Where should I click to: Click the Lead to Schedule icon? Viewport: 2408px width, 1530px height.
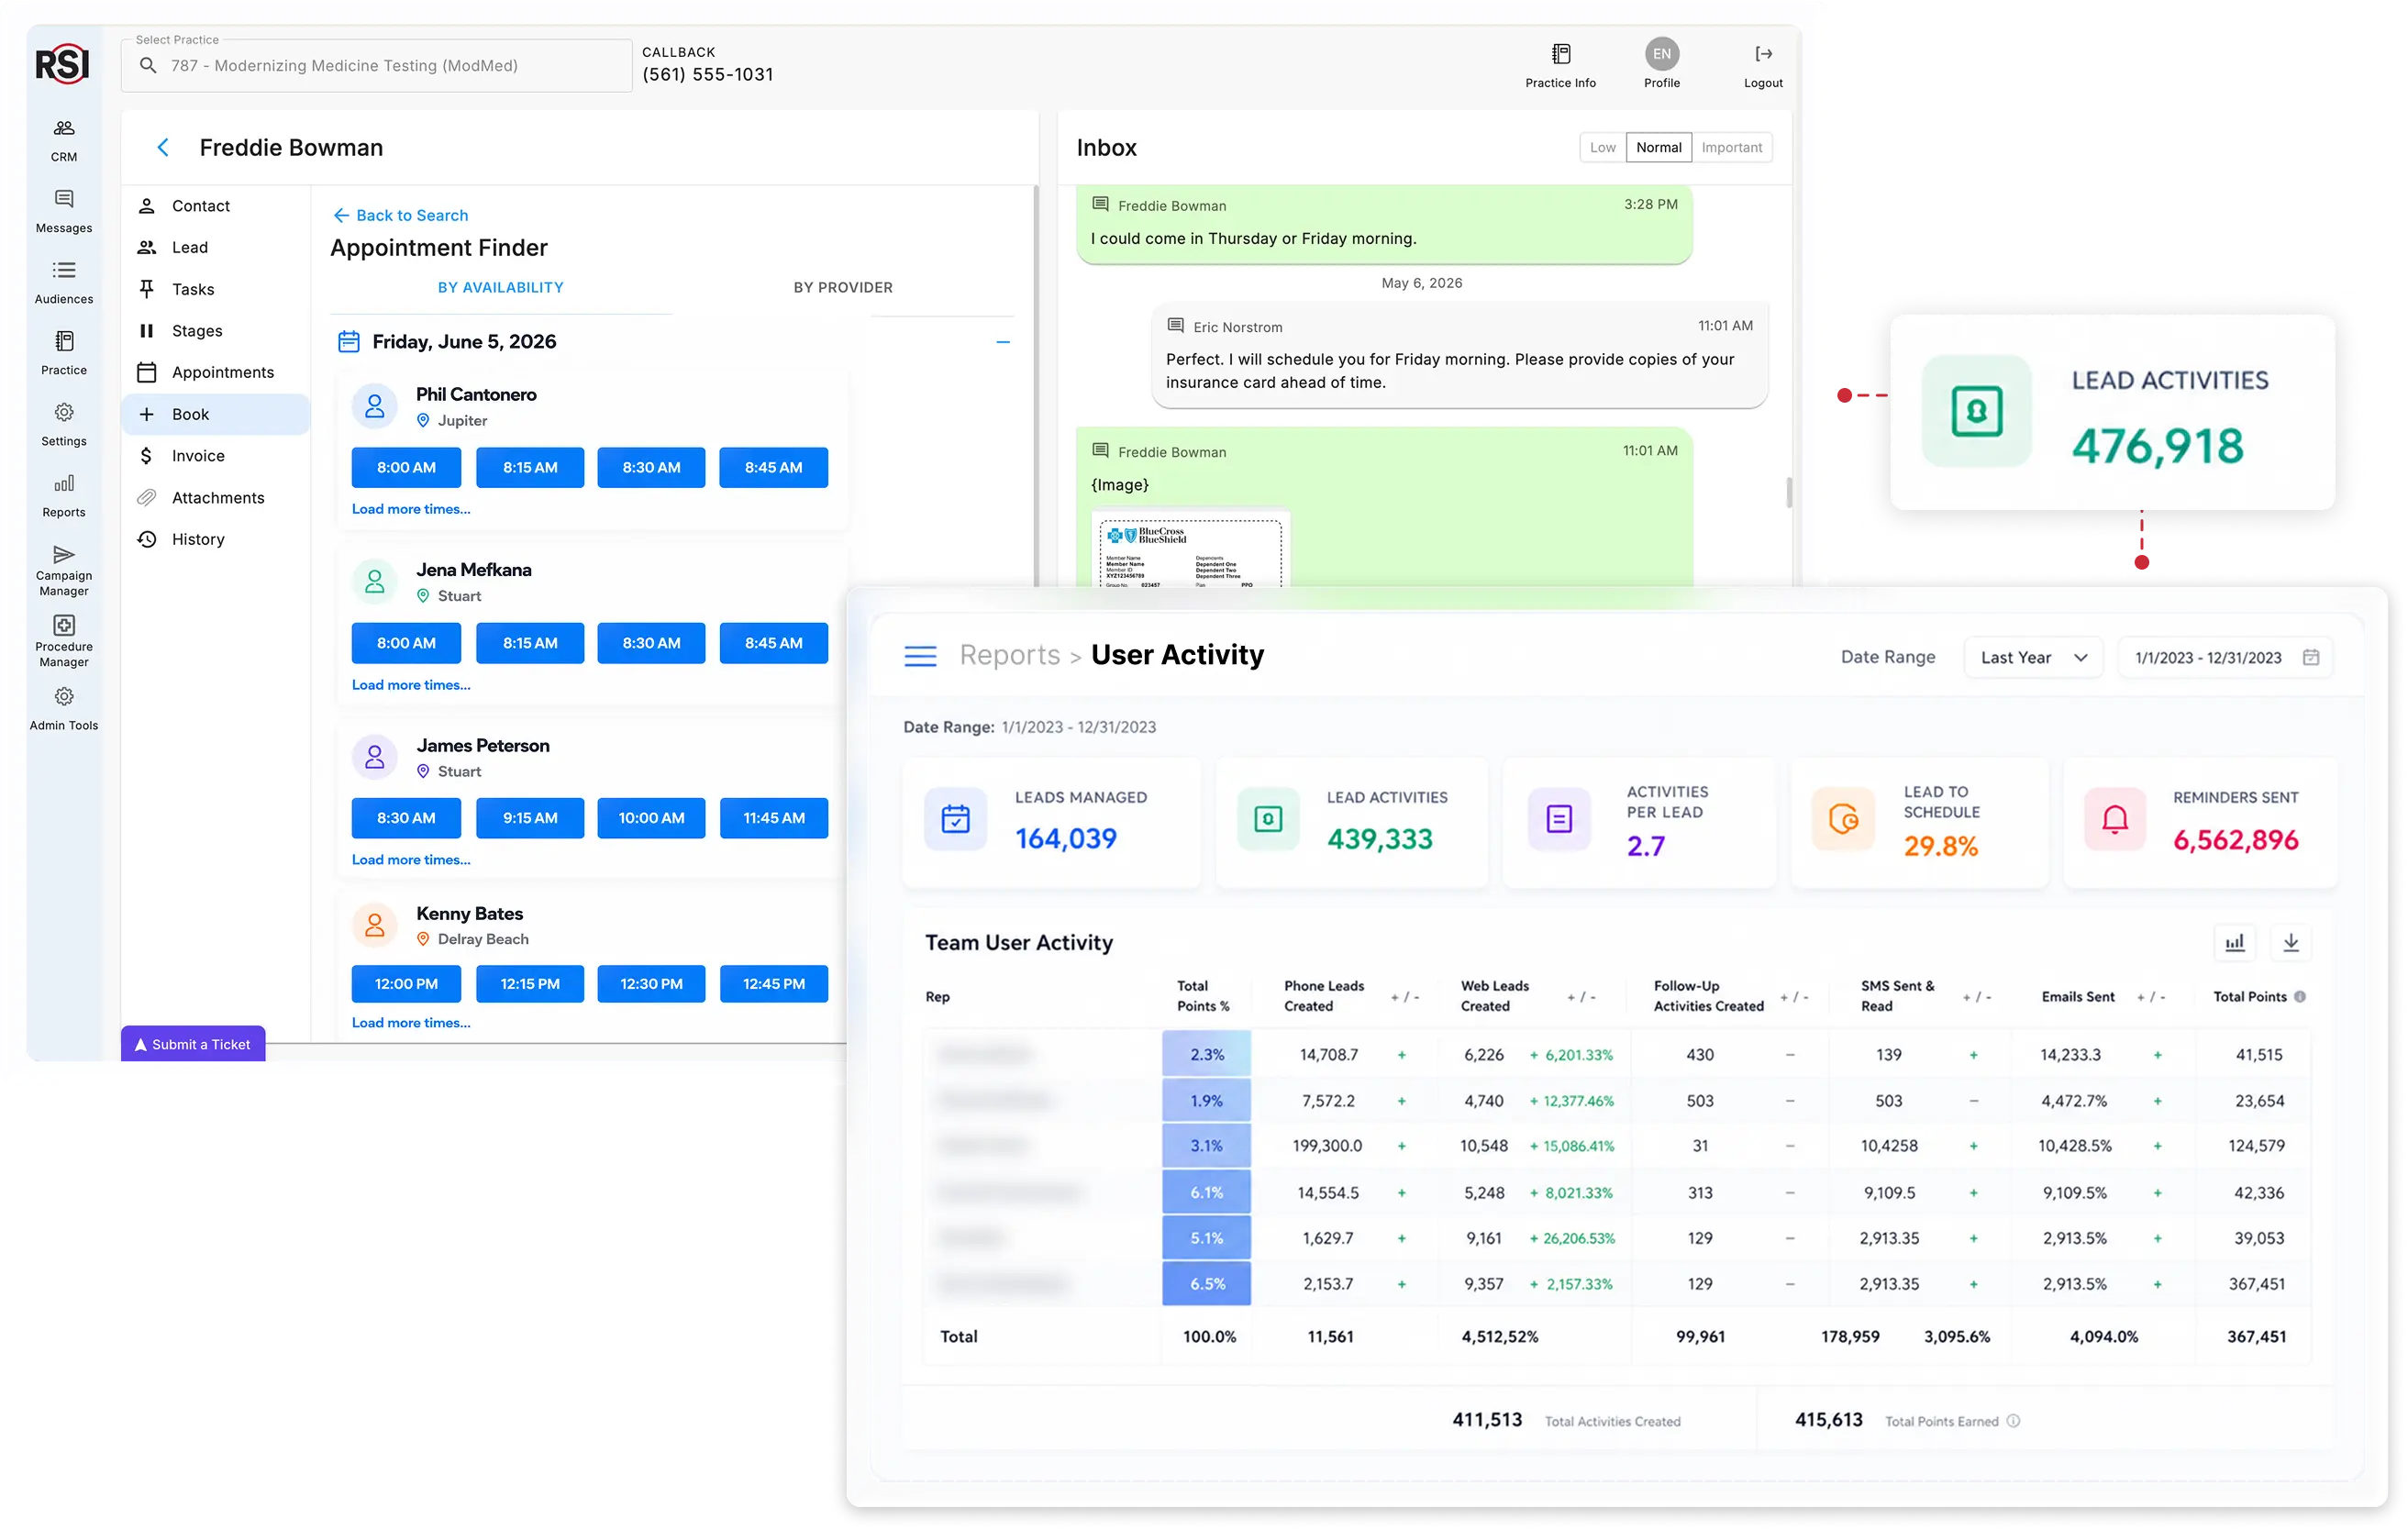[1843, 819]
